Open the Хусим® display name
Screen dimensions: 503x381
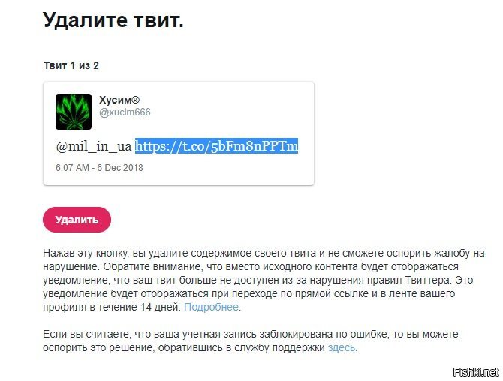119,100
